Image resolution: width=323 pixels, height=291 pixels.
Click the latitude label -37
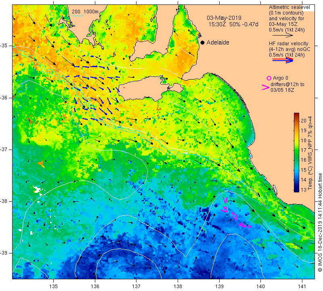4,149
